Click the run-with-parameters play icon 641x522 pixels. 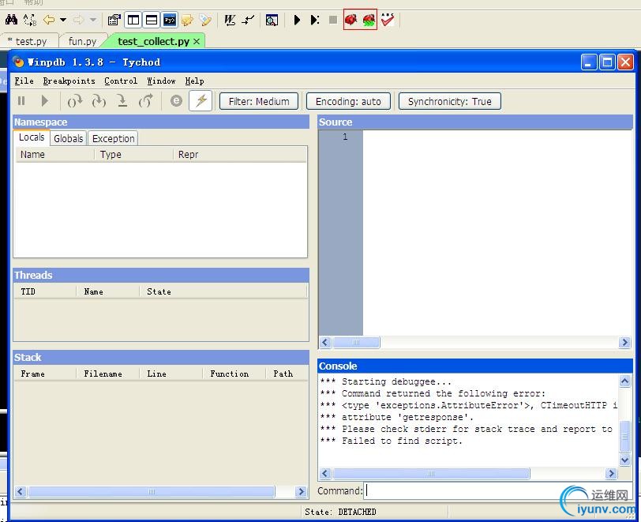pyautogui.click(x=314, y=20)
